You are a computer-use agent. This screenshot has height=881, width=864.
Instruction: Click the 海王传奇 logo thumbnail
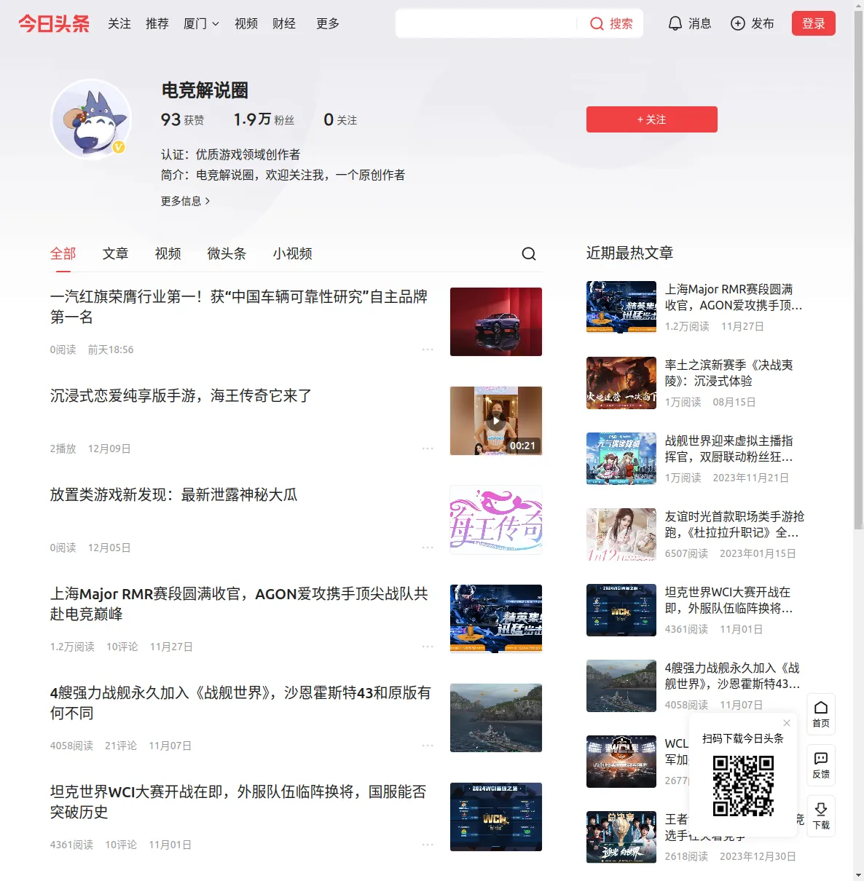coord(496,520)
